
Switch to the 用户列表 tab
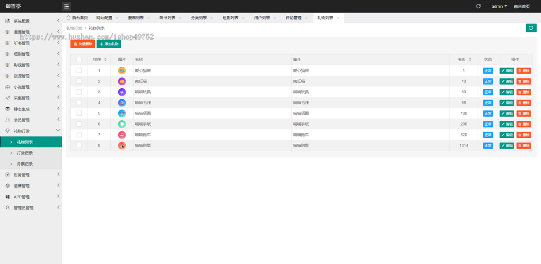point(262,18)
